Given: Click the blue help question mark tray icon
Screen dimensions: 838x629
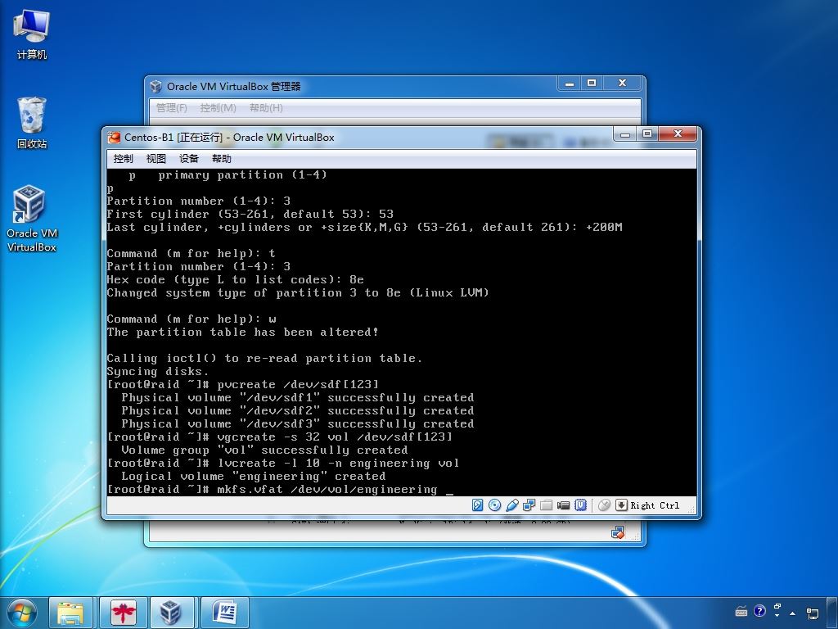Looking at the screenshot, I should [x=759, y=611].
